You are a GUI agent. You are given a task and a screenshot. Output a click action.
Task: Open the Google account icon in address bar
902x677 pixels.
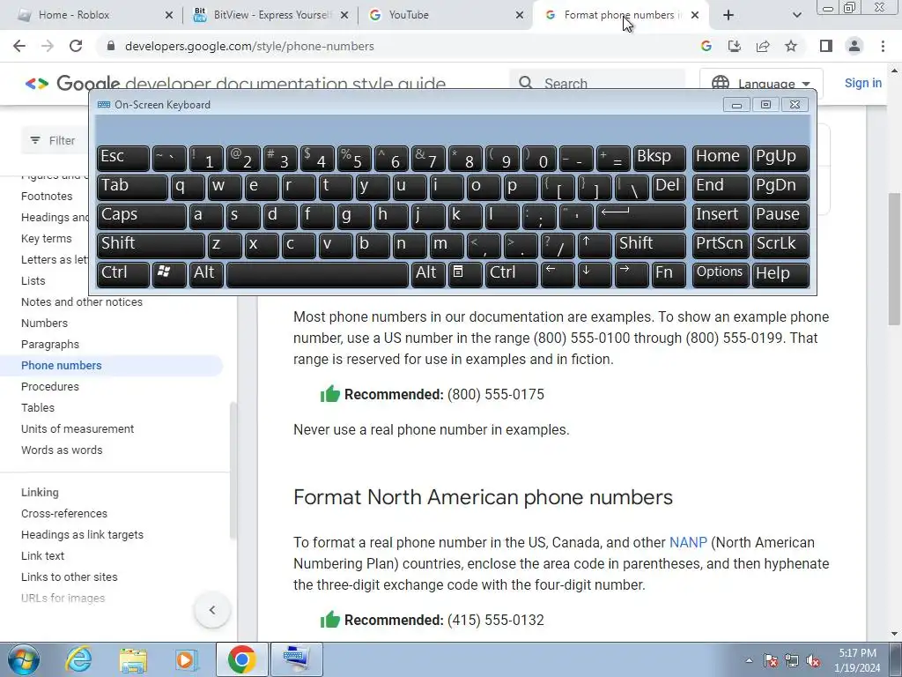coord(706,46)
